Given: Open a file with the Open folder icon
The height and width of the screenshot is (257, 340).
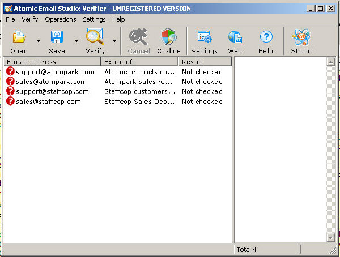Looking at the screenshot, I should click(x=19, y=36).
